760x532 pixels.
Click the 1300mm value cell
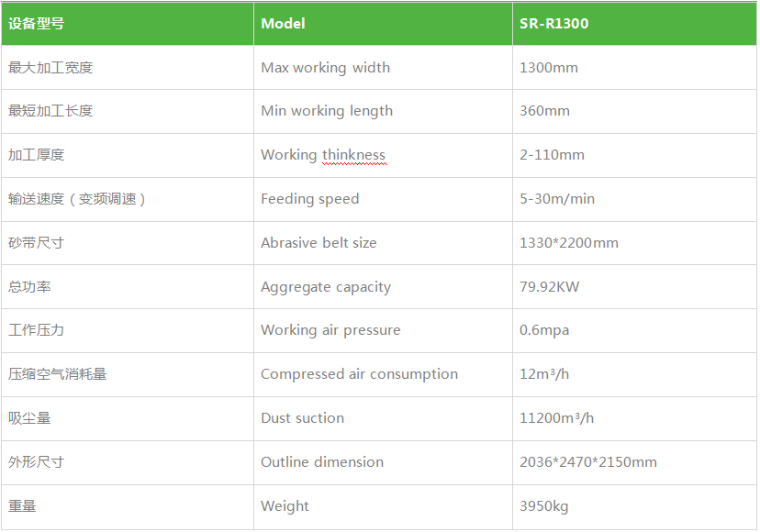tap(548, 68)
